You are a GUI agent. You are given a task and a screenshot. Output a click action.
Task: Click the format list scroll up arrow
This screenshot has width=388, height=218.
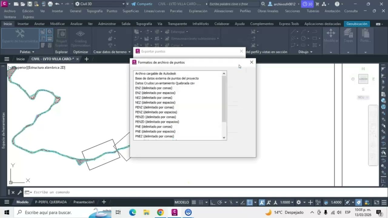click(x=224, y=74)
